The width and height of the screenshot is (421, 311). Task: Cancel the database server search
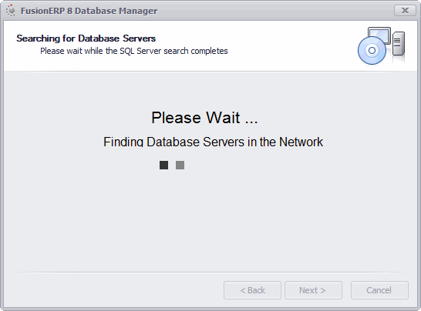coord(379,290)
